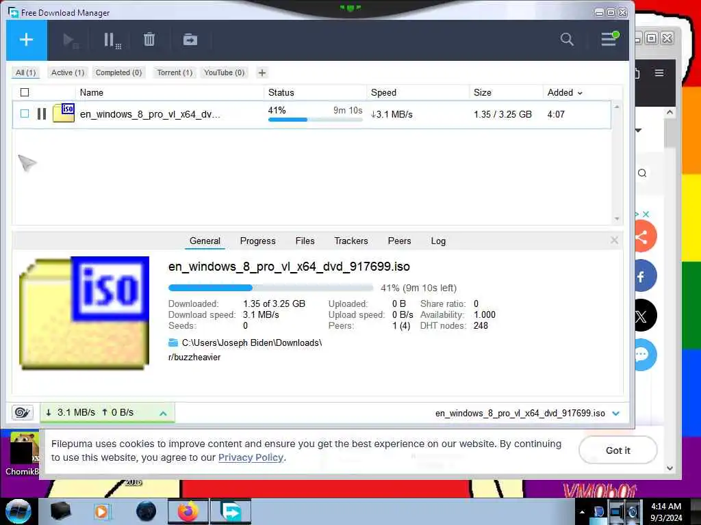Screen dimensions: 701x525
Task: Select the All (1) filter tab
Action: point(25,72)
